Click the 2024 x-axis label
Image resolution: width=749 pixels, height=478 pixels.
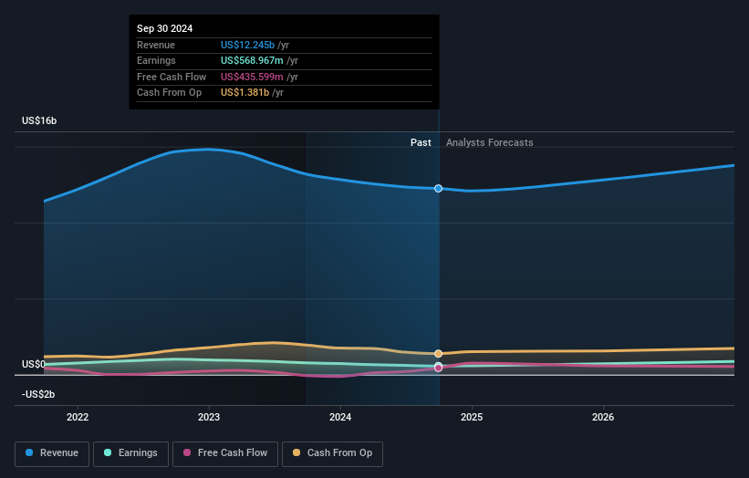(x=340, y=418)
